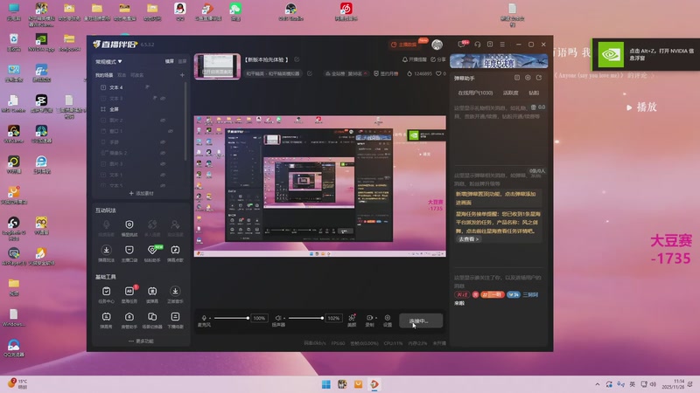700x393 pixels.
Task: Click the 分享 share button
Action: pyautogui.click(x=438, y=59)
